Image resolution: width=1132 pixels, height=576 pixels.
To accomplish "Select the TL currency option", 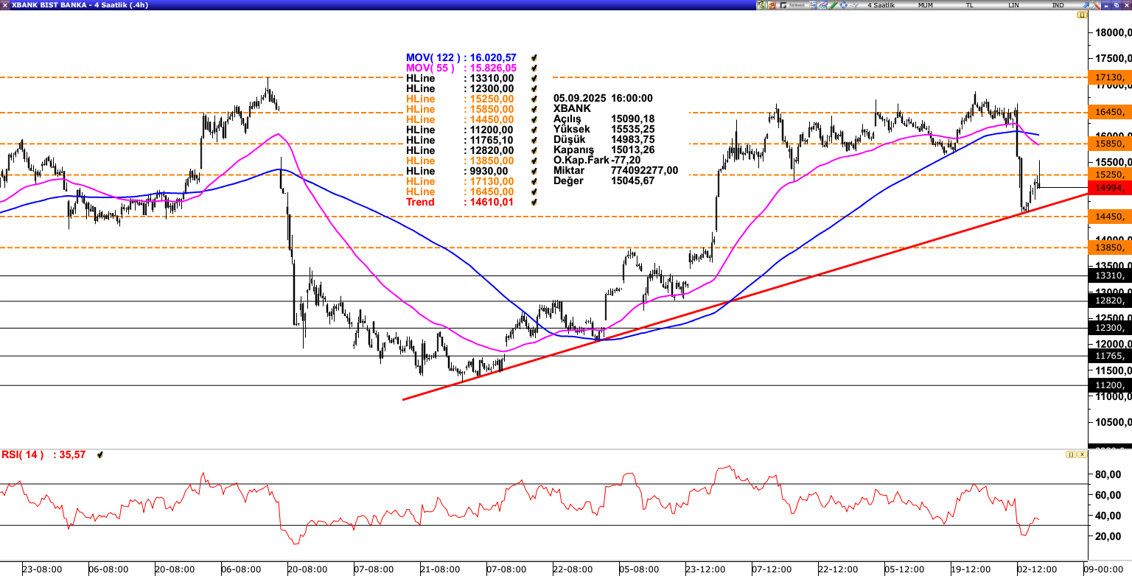I will tap(970, 5).
